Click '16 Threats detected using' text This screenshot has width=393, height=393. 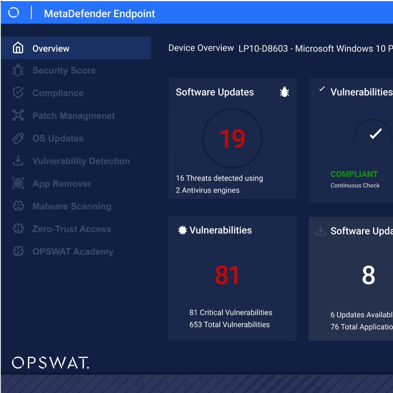coord(219,178)
